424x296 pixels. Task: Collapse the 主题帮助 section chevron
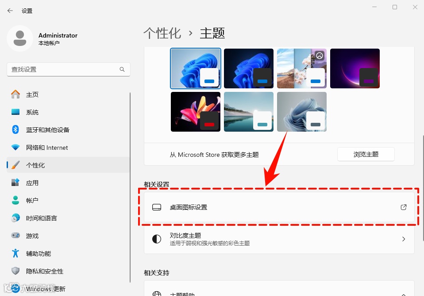point(404,295)
